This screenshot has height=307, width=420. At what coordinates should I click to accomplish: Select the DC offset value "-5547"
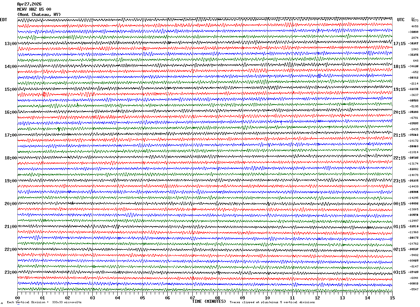(414, 289)
